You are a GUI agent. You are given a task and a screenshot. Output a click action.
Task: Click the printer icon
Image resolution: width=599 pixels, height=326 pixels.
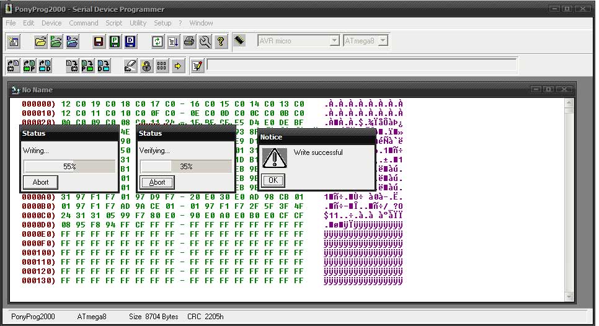189,42
